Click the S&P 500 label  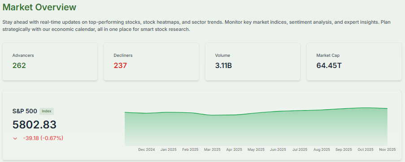coord(25,111)
